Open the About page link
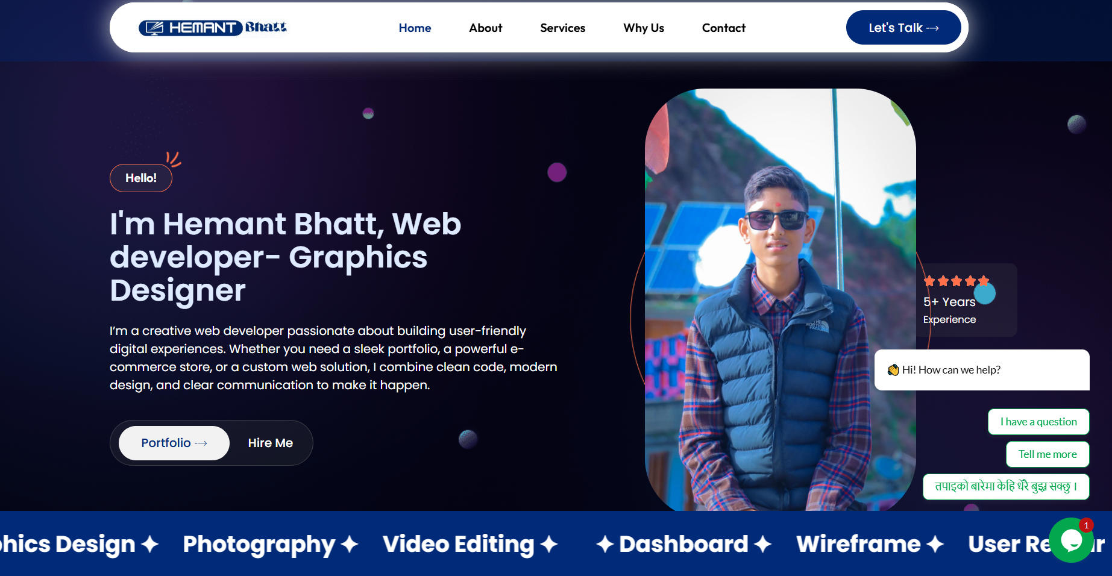 (x=485, y=28)
